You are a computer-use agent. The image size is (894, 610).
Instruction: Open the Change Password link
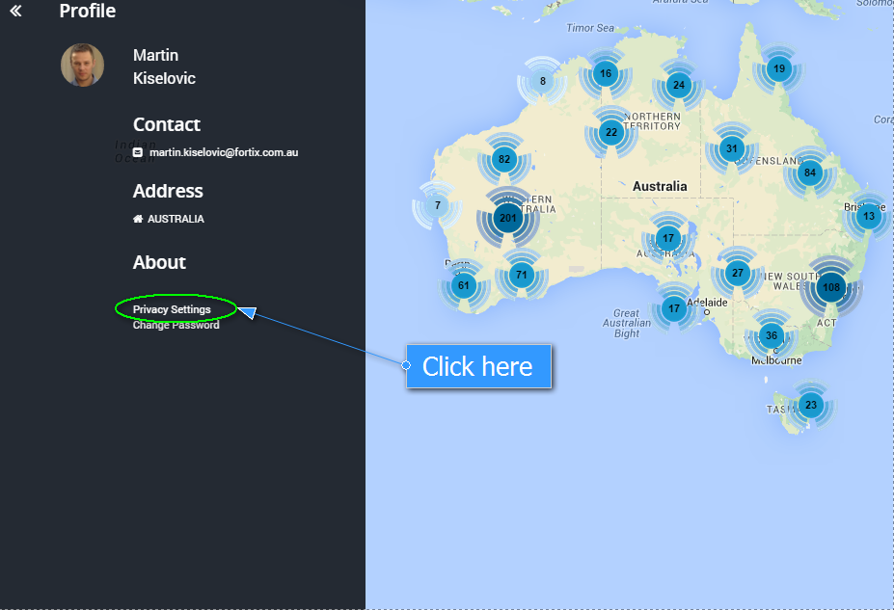coord(176,325)
